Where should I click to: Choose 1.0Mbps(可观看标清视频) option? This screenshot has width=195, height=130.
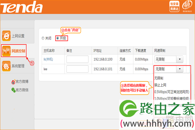(172, 98)
